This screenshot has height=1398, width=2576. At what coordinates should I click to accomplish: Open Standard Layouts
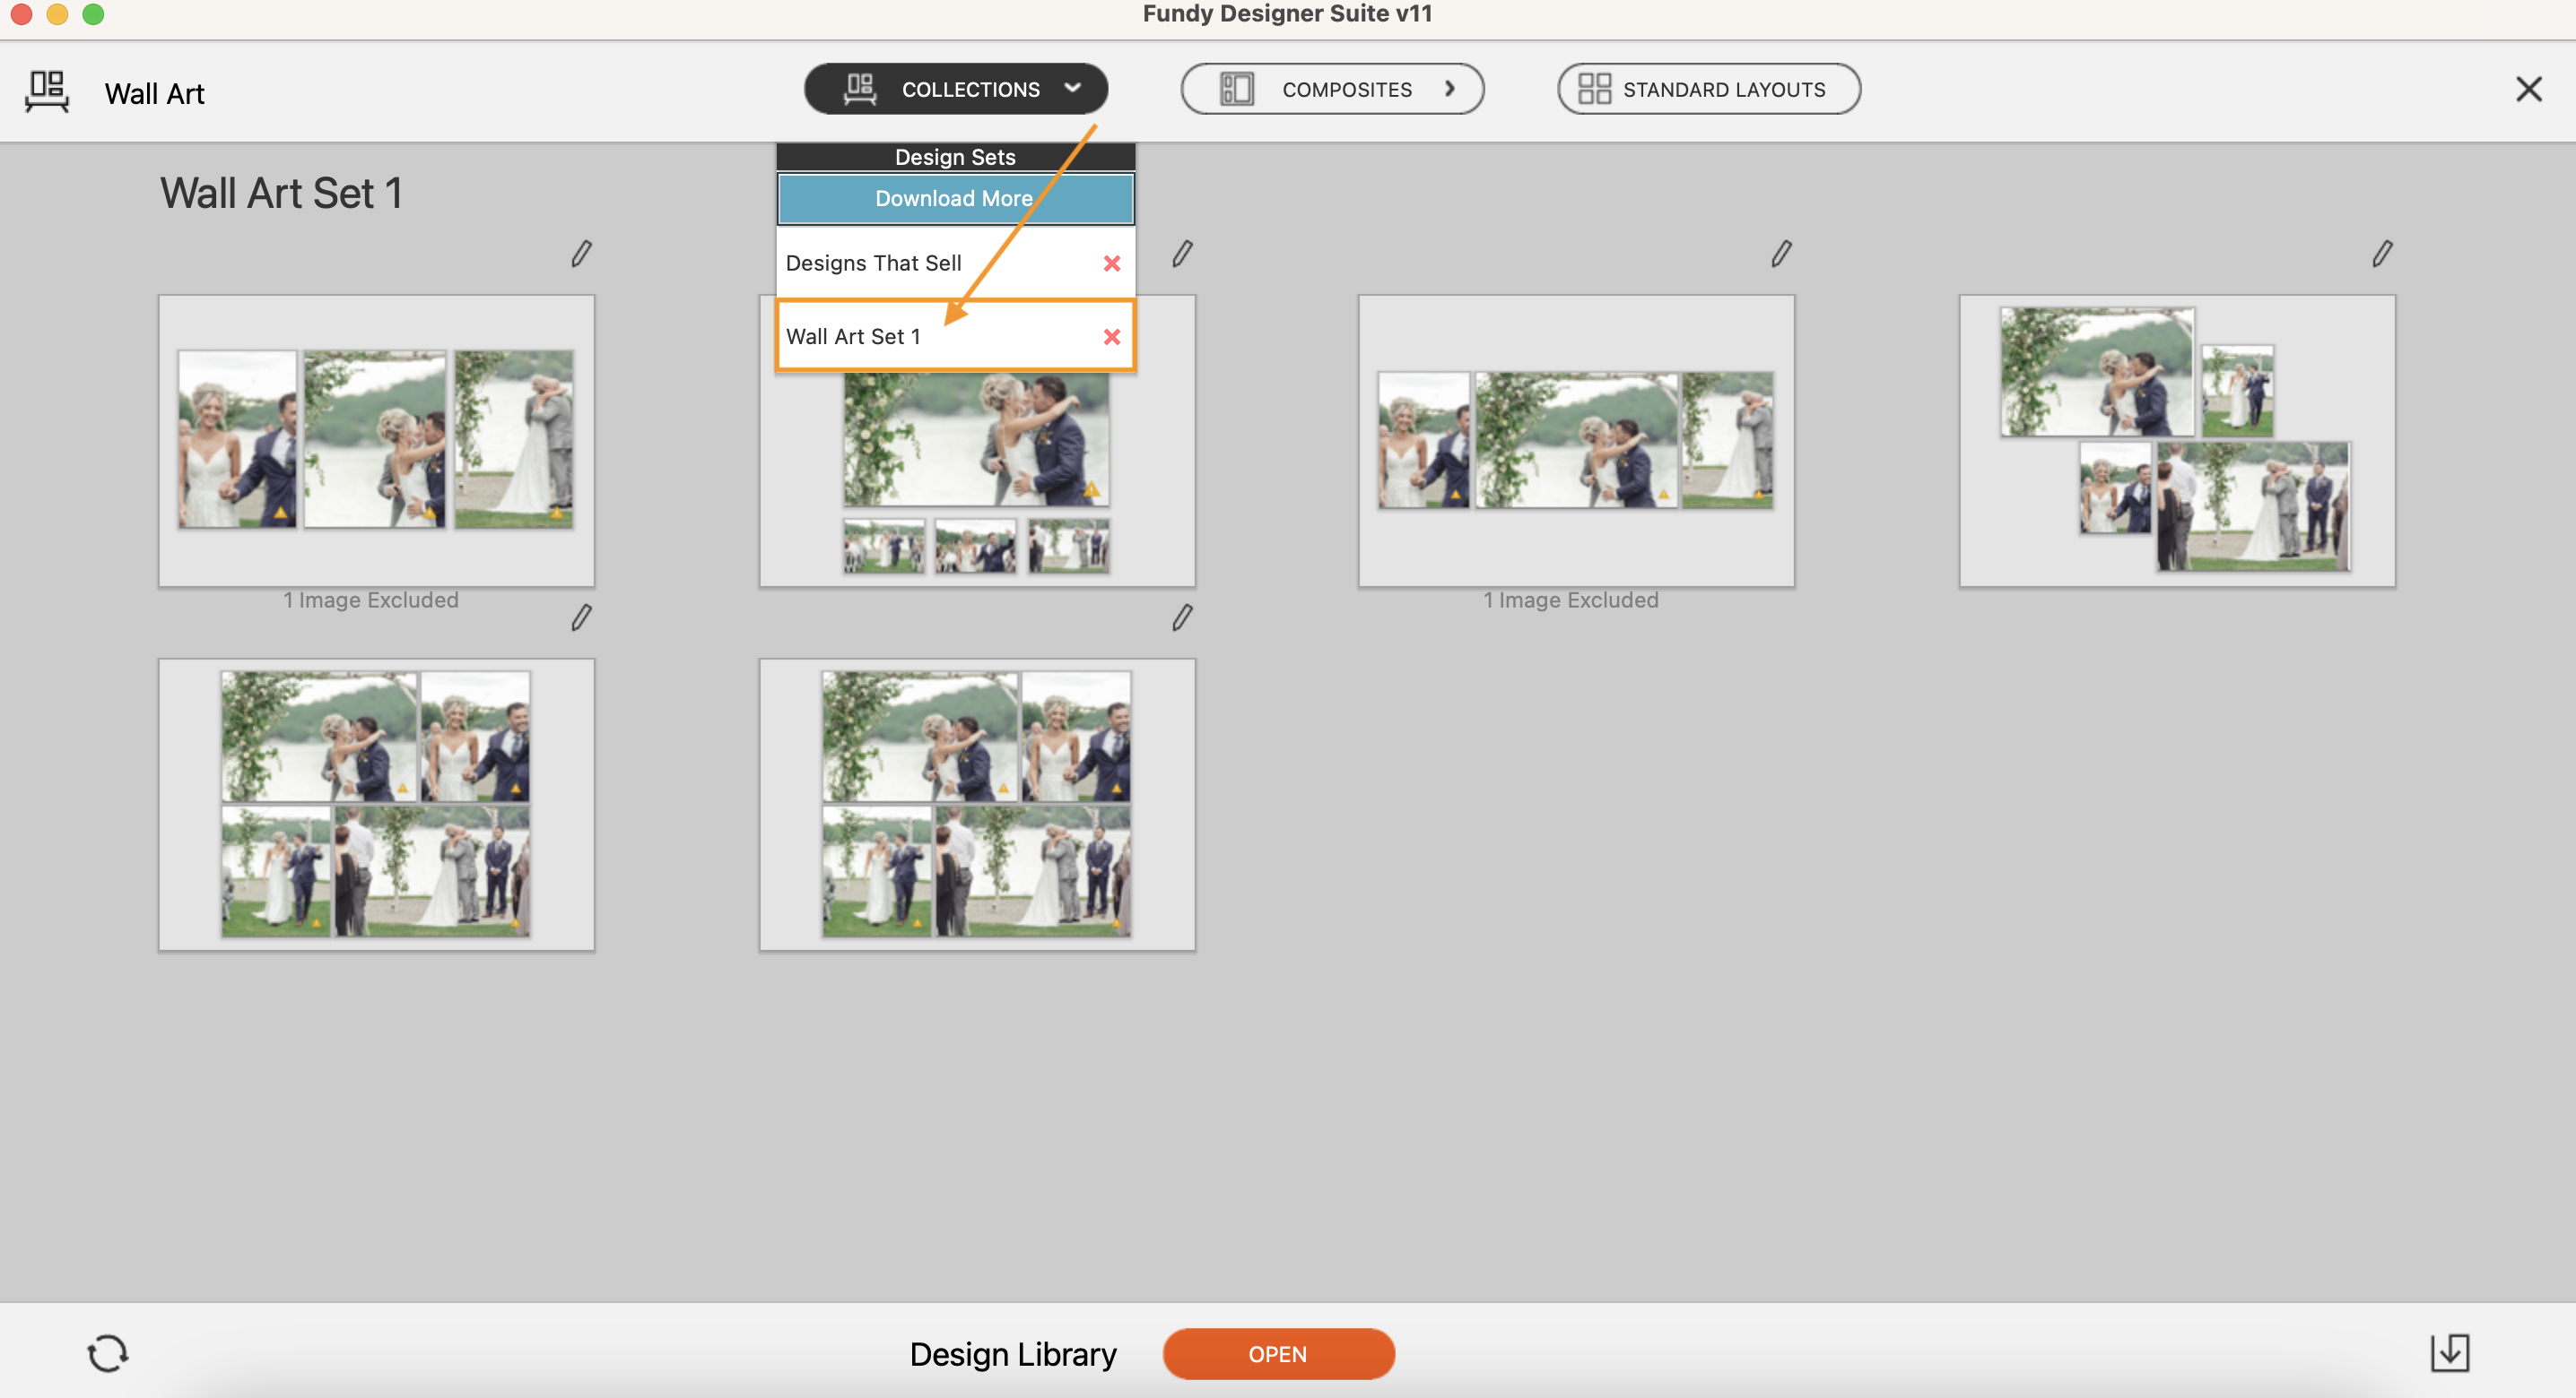(1708, 89)
